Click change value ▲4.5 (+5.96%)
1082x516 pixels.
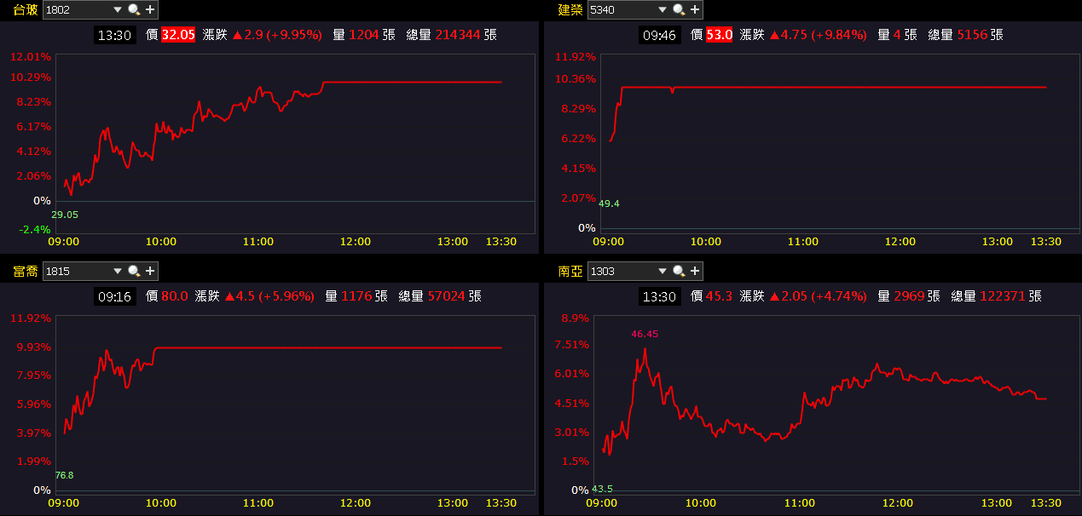269,296
